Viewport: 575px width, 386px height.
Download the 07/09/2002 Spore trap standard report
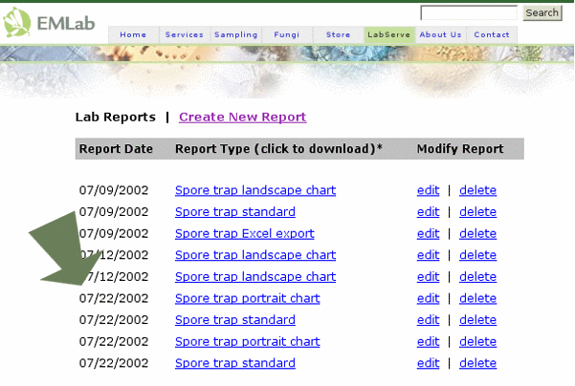(x=235, y=212)
